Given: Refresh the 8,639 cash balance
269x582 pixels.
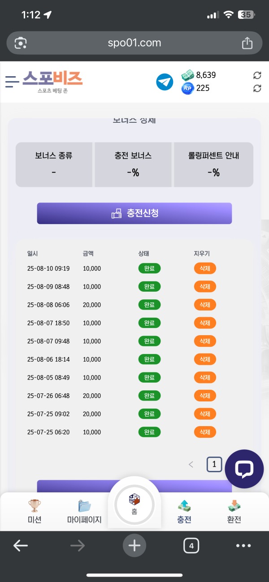Looking at the screenshot, I should pos(257,75).
